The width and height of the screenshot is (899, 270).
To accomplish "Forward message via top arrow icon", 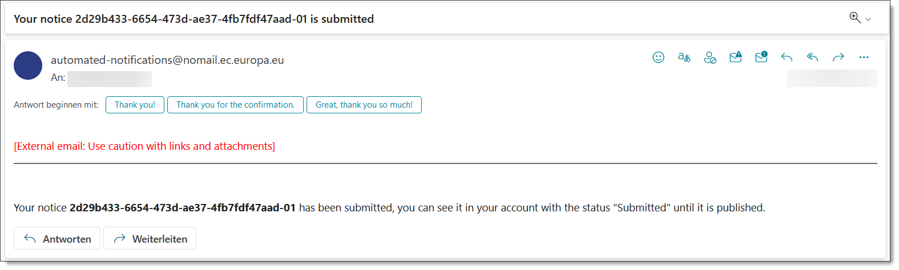I will 838,57.
